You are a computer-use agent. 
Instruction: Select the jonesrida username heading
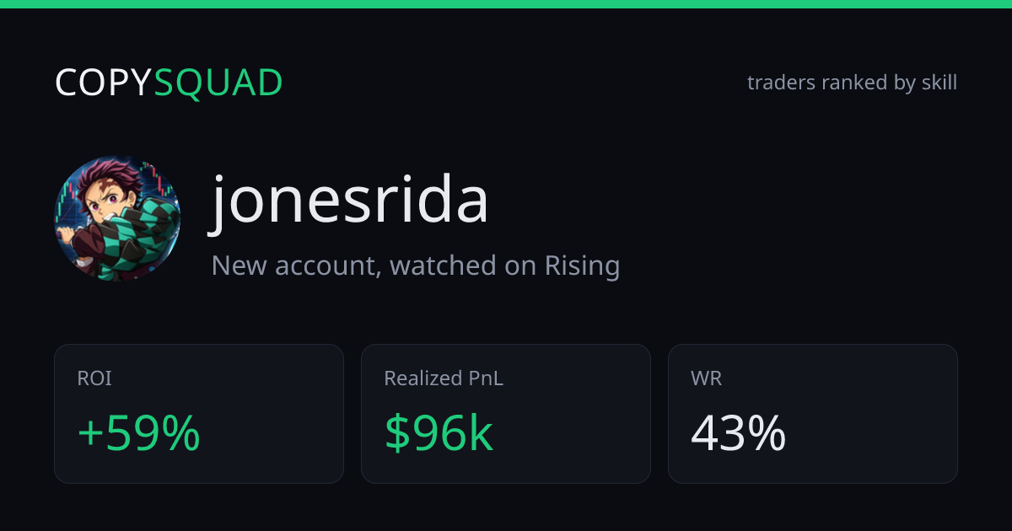click(350, 201)
